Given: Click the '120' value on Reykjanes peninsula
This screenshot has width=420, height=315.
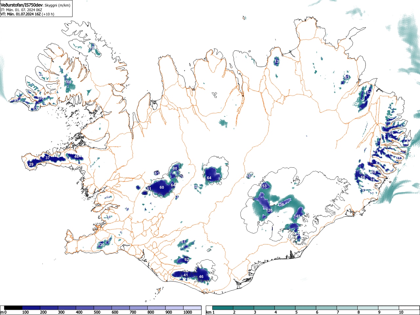Looking at the screenshot, I should point(101,245).
